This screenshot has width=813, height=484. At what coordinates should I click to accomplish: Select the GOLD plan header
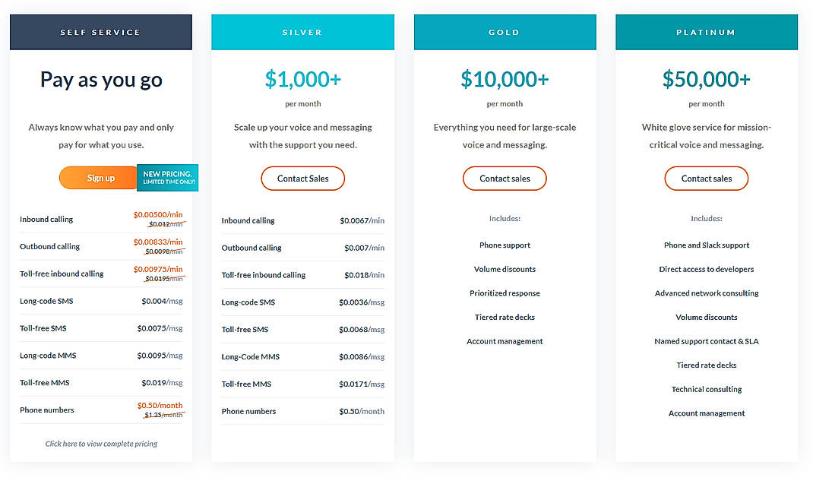coord(505,31)
